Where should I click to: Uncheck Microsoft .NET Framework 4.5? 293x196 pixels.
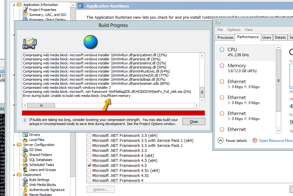click(89, 165)
